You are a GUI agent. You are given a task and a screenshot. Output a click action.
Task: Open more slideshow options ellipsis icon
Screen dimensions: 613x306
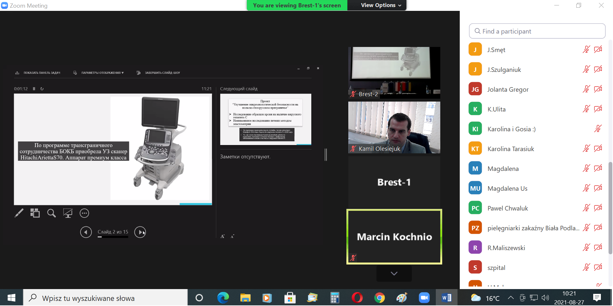(x=84, y=213)
